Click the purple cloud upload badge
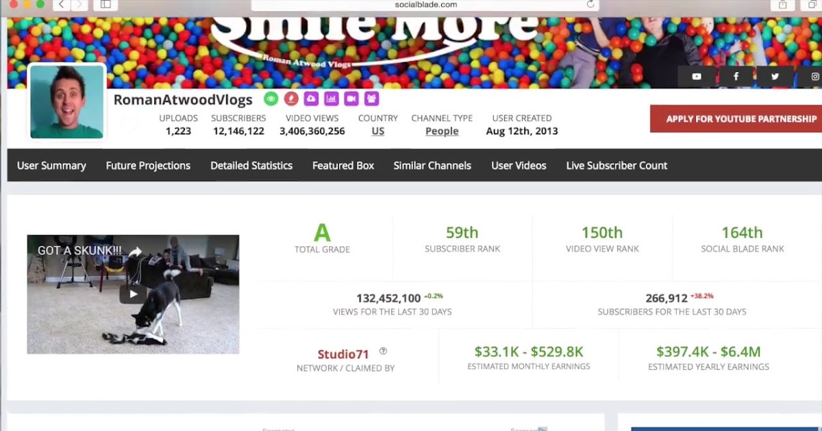This screenshot has height=431, width=822. pos(311,99)
